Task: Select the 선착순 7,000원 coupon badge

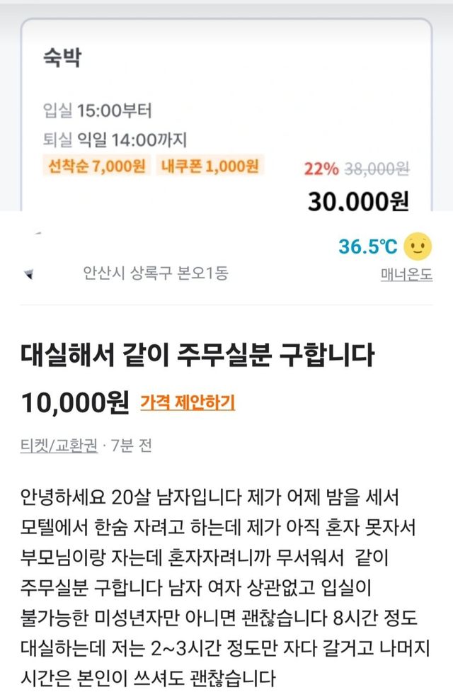Action: pos(96,166)
